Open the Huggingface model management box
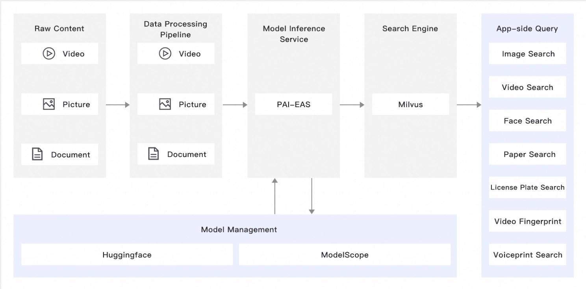The width and height of the screenshot is (586, 289). 127,255
